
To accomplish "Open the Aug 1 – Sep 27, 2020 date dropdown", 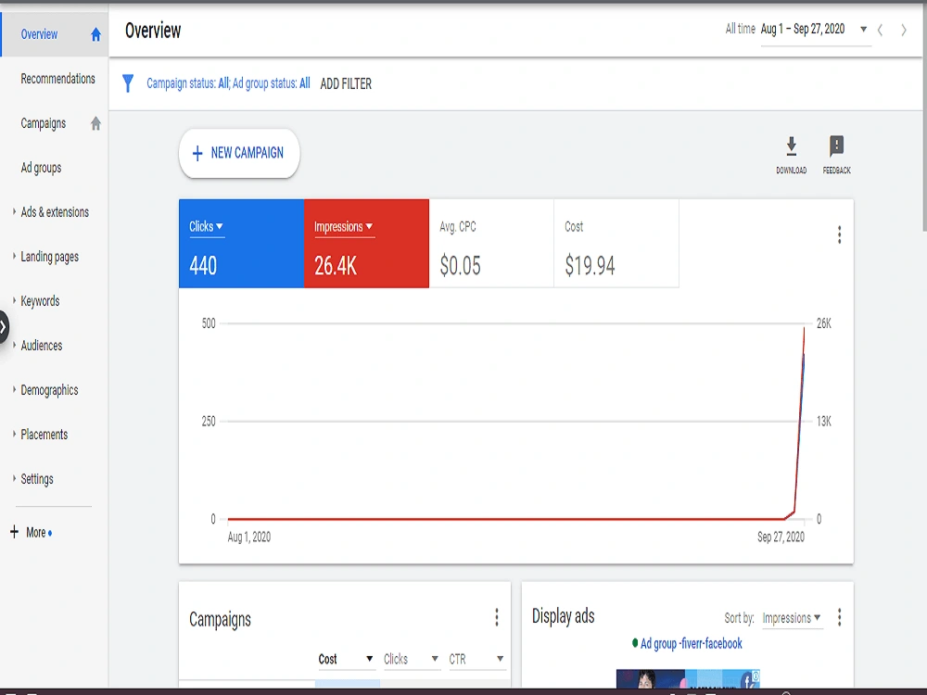I will pos(814,30).
